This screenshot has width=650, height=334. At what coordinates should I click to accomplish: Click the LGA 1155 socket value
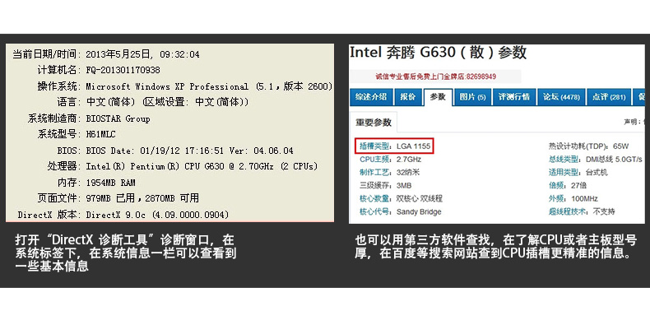tap(413, 146)
